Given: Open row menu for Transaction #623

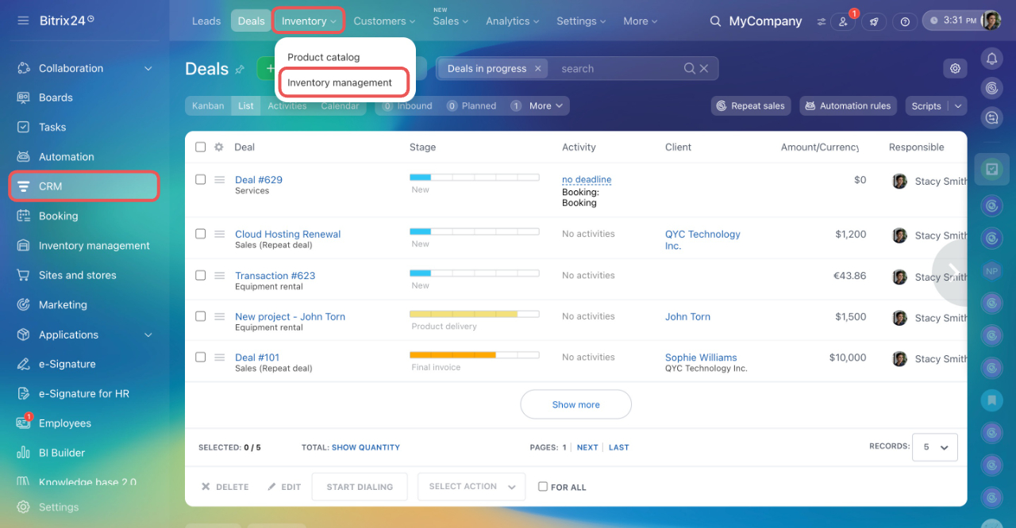Looking at the screenshot, I should click(x=220, y=276).
